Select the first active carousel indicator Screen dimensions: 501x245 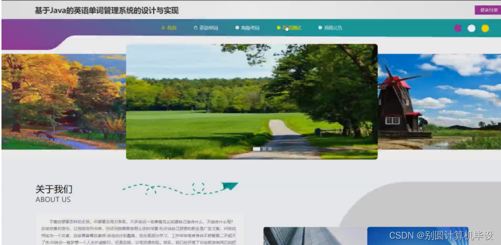256,149
